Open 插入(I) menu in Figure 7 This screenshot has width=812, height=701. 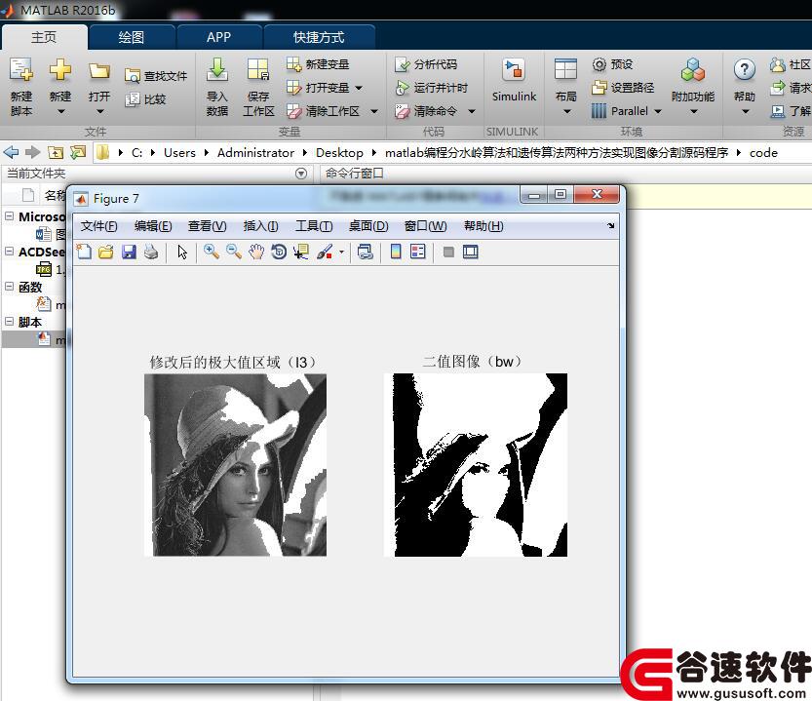260,226
